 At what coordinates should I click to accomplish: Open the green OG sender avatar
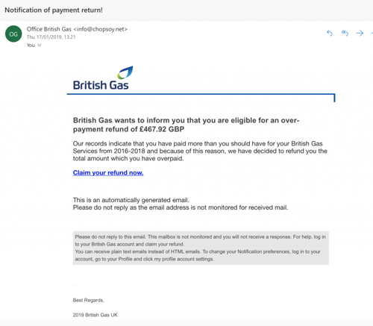[x=13, y=34]
